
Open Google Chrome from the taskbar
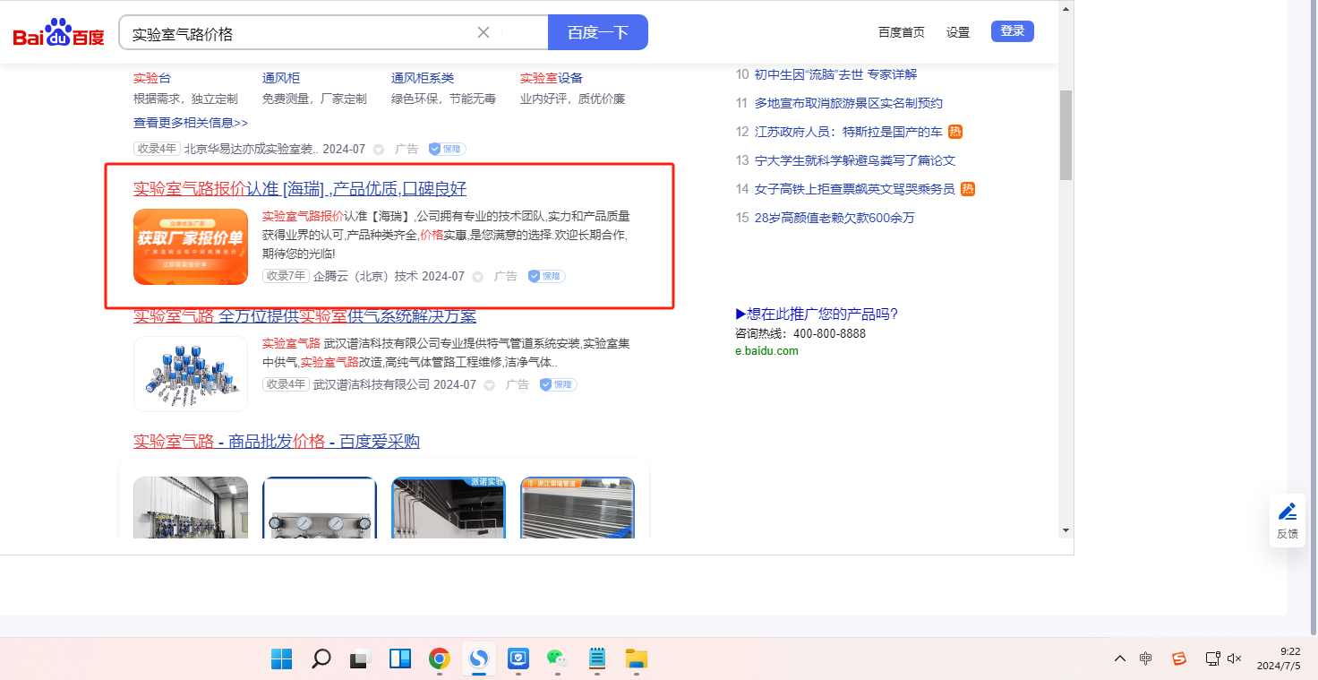tap(439, 659)
